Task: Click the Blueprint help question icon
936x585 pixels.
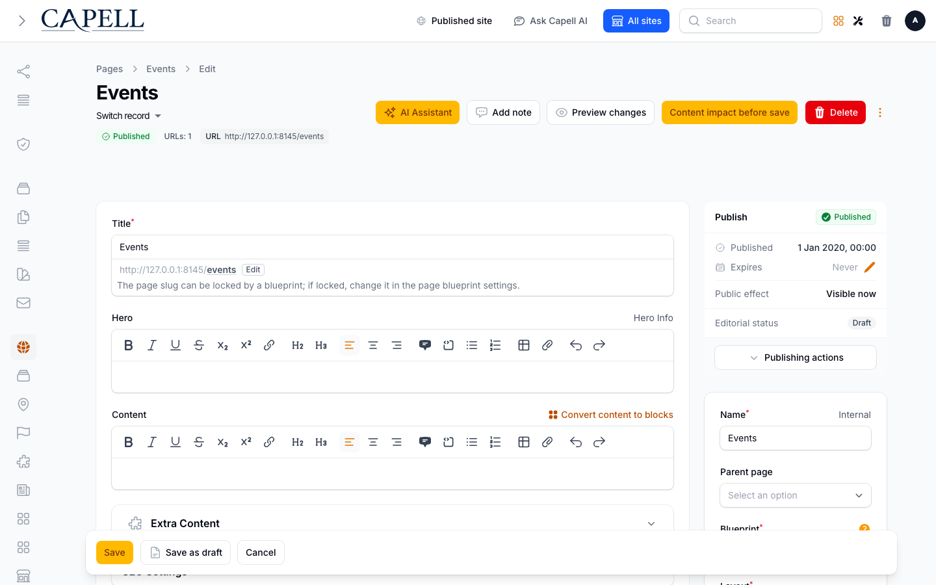Action: tap(864, 528)
